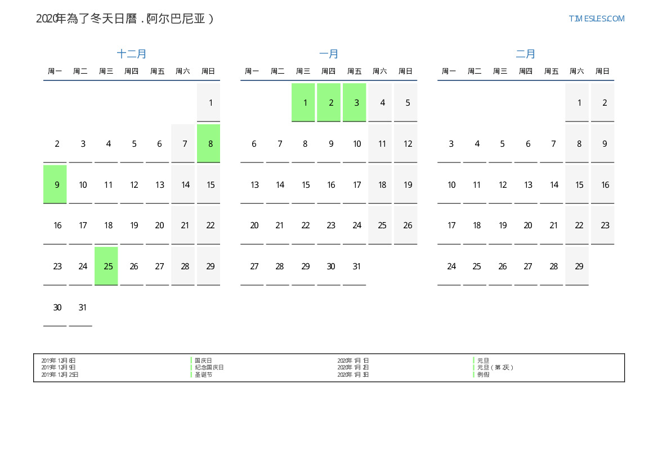Select green January 2 date cell
The image size is (658, 465).
tap(329, 102)
